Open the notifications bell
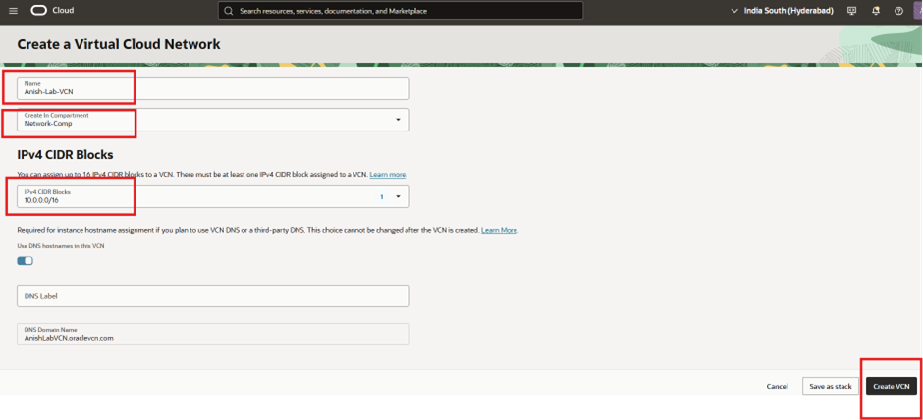 (875, 10)
